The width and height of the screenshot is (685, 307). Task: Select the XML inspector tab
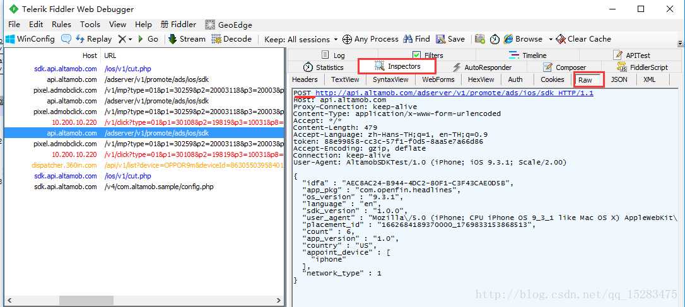(x=649, y=79)
